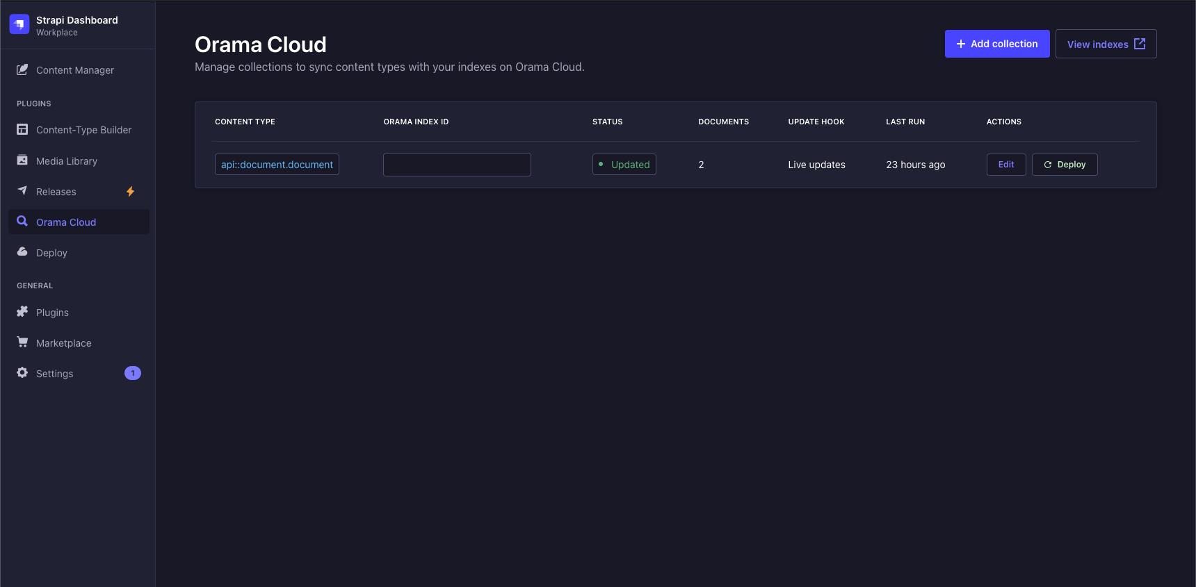1196x587 pixels.
Task: Click the Orama Cloud page heading
Action: tap(261, 44)
